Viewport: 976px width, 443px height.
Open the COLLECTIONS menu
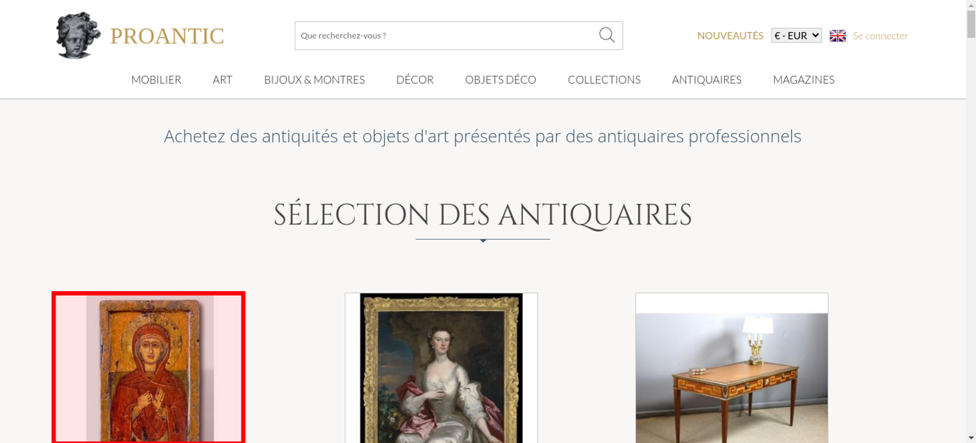pos(604,80)
